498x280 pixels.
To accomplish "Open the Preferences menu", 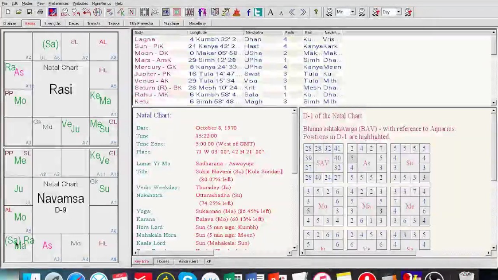I will (58, 3).
